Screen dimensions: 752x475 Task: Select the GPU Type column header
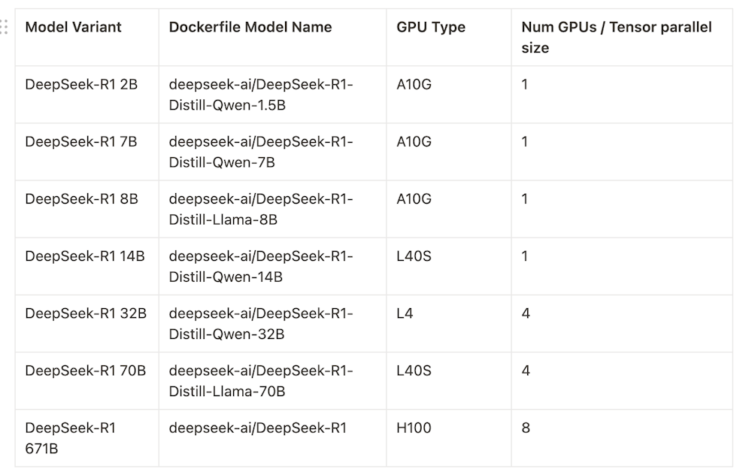click(x=449, y=38)
